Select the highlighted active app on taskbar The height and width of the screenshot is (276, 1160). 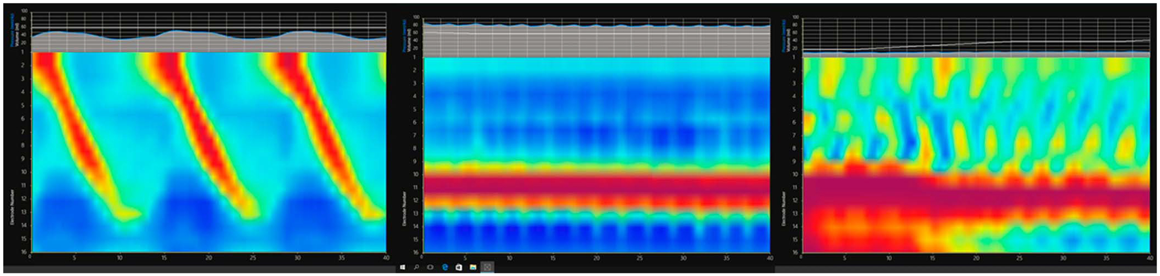[487, 267]
